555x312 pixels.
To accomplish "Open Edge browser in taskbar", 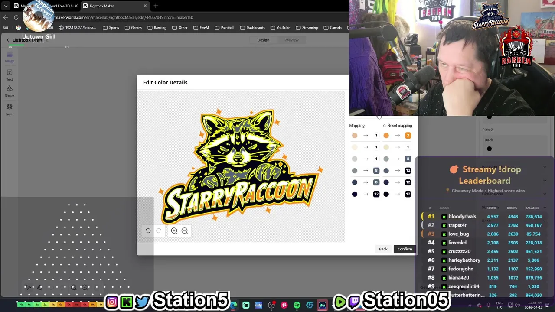I will point(233,305).
